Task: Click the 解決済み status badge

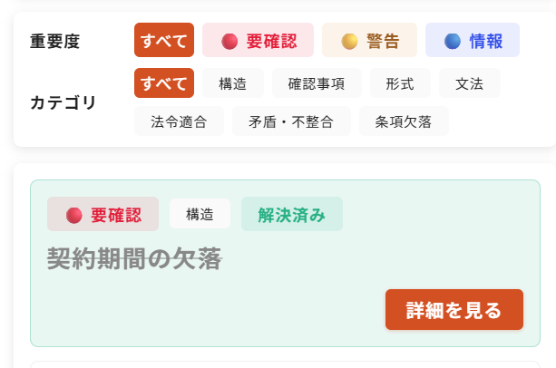Action: (x=291, y=215)
